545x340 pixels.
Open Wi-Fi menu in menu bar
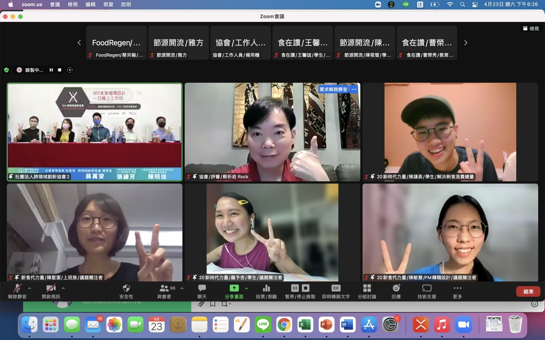[x=450, y=5]
